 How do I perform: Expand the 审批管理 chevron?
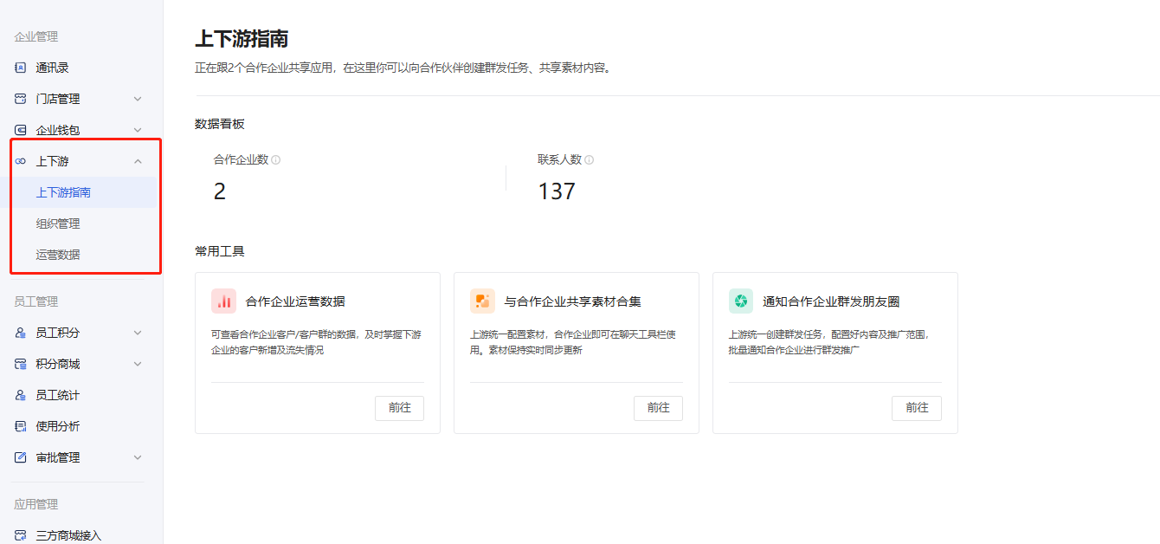[x=138, y=457]
